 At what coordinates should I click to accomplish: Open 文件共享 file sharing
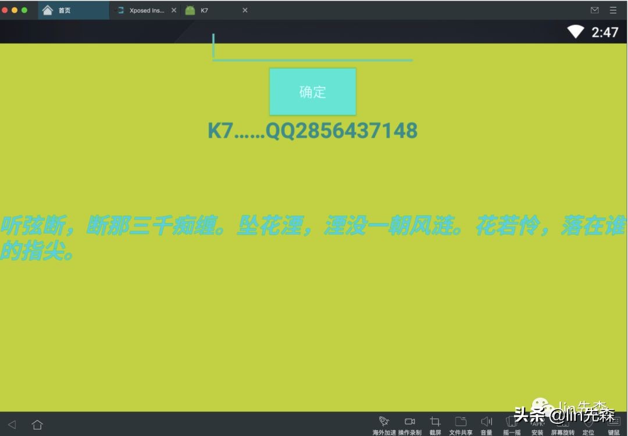click(x=461, y=426)
